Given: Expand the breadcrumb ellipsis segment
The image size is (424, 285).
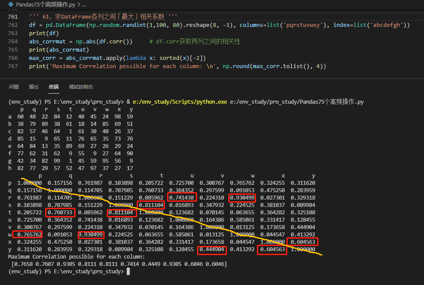Looking at the screenshot, I should (x=84, y=5).
